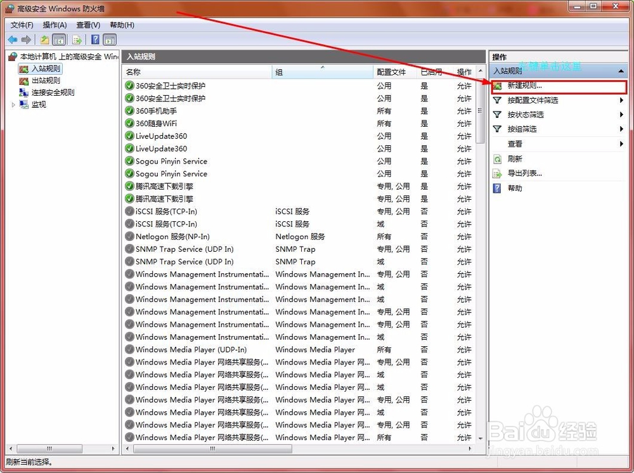This screenshot has width=634, height=473.
Task: Open the 帮助(H) menu
Action: (x=122, y=25)
